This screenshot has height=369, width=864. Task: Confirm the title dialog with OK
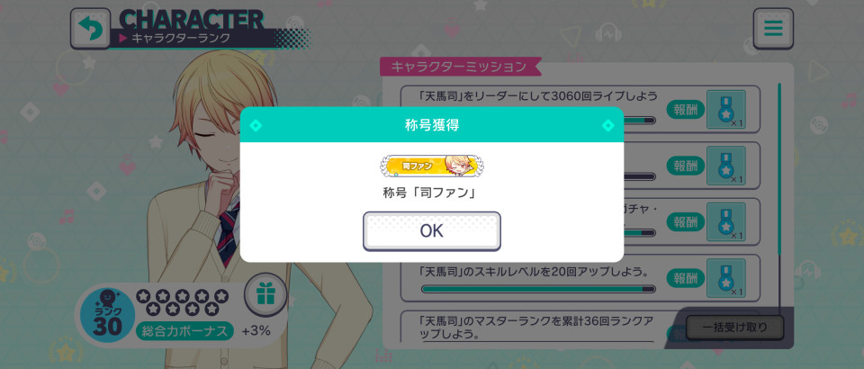pos(431,230)
